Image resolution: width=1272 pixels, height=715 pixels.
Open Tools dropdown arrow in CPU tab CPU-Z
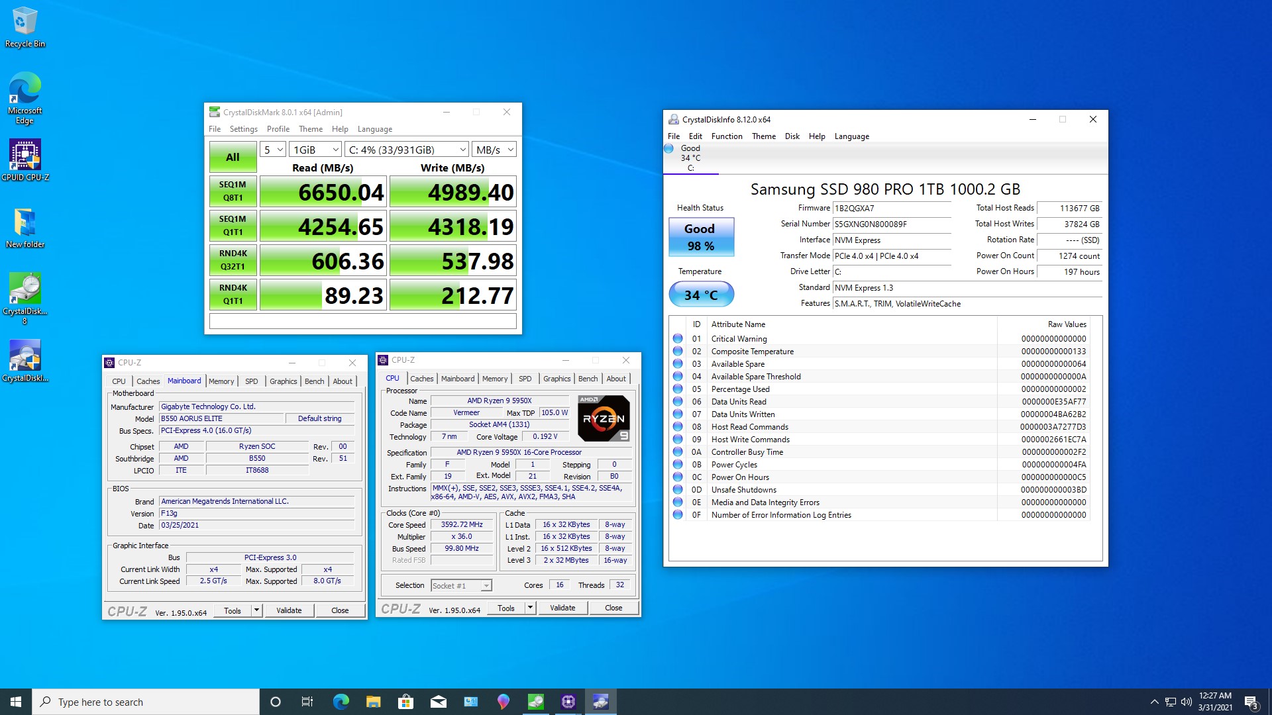[530, 608]
